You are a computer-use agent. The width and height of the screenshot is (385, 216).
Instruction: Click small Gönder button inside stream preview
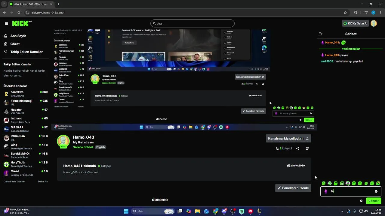(309, 120)
